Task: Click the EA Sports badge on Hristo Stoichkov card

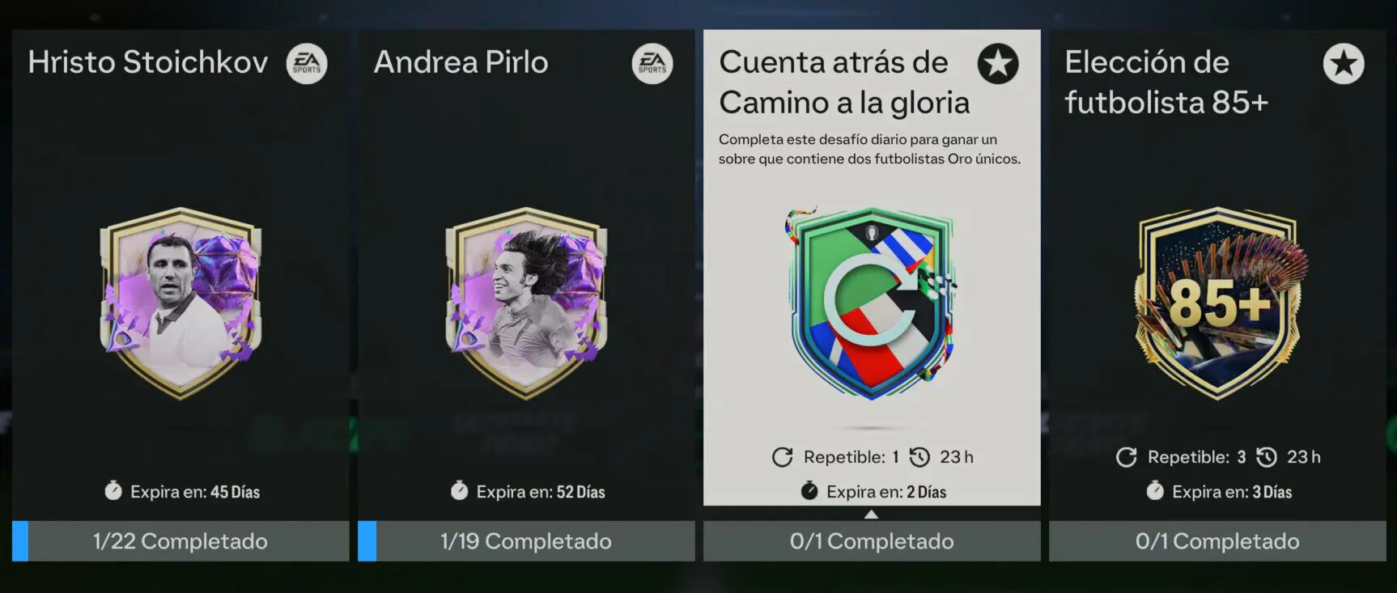Action: 307,63
